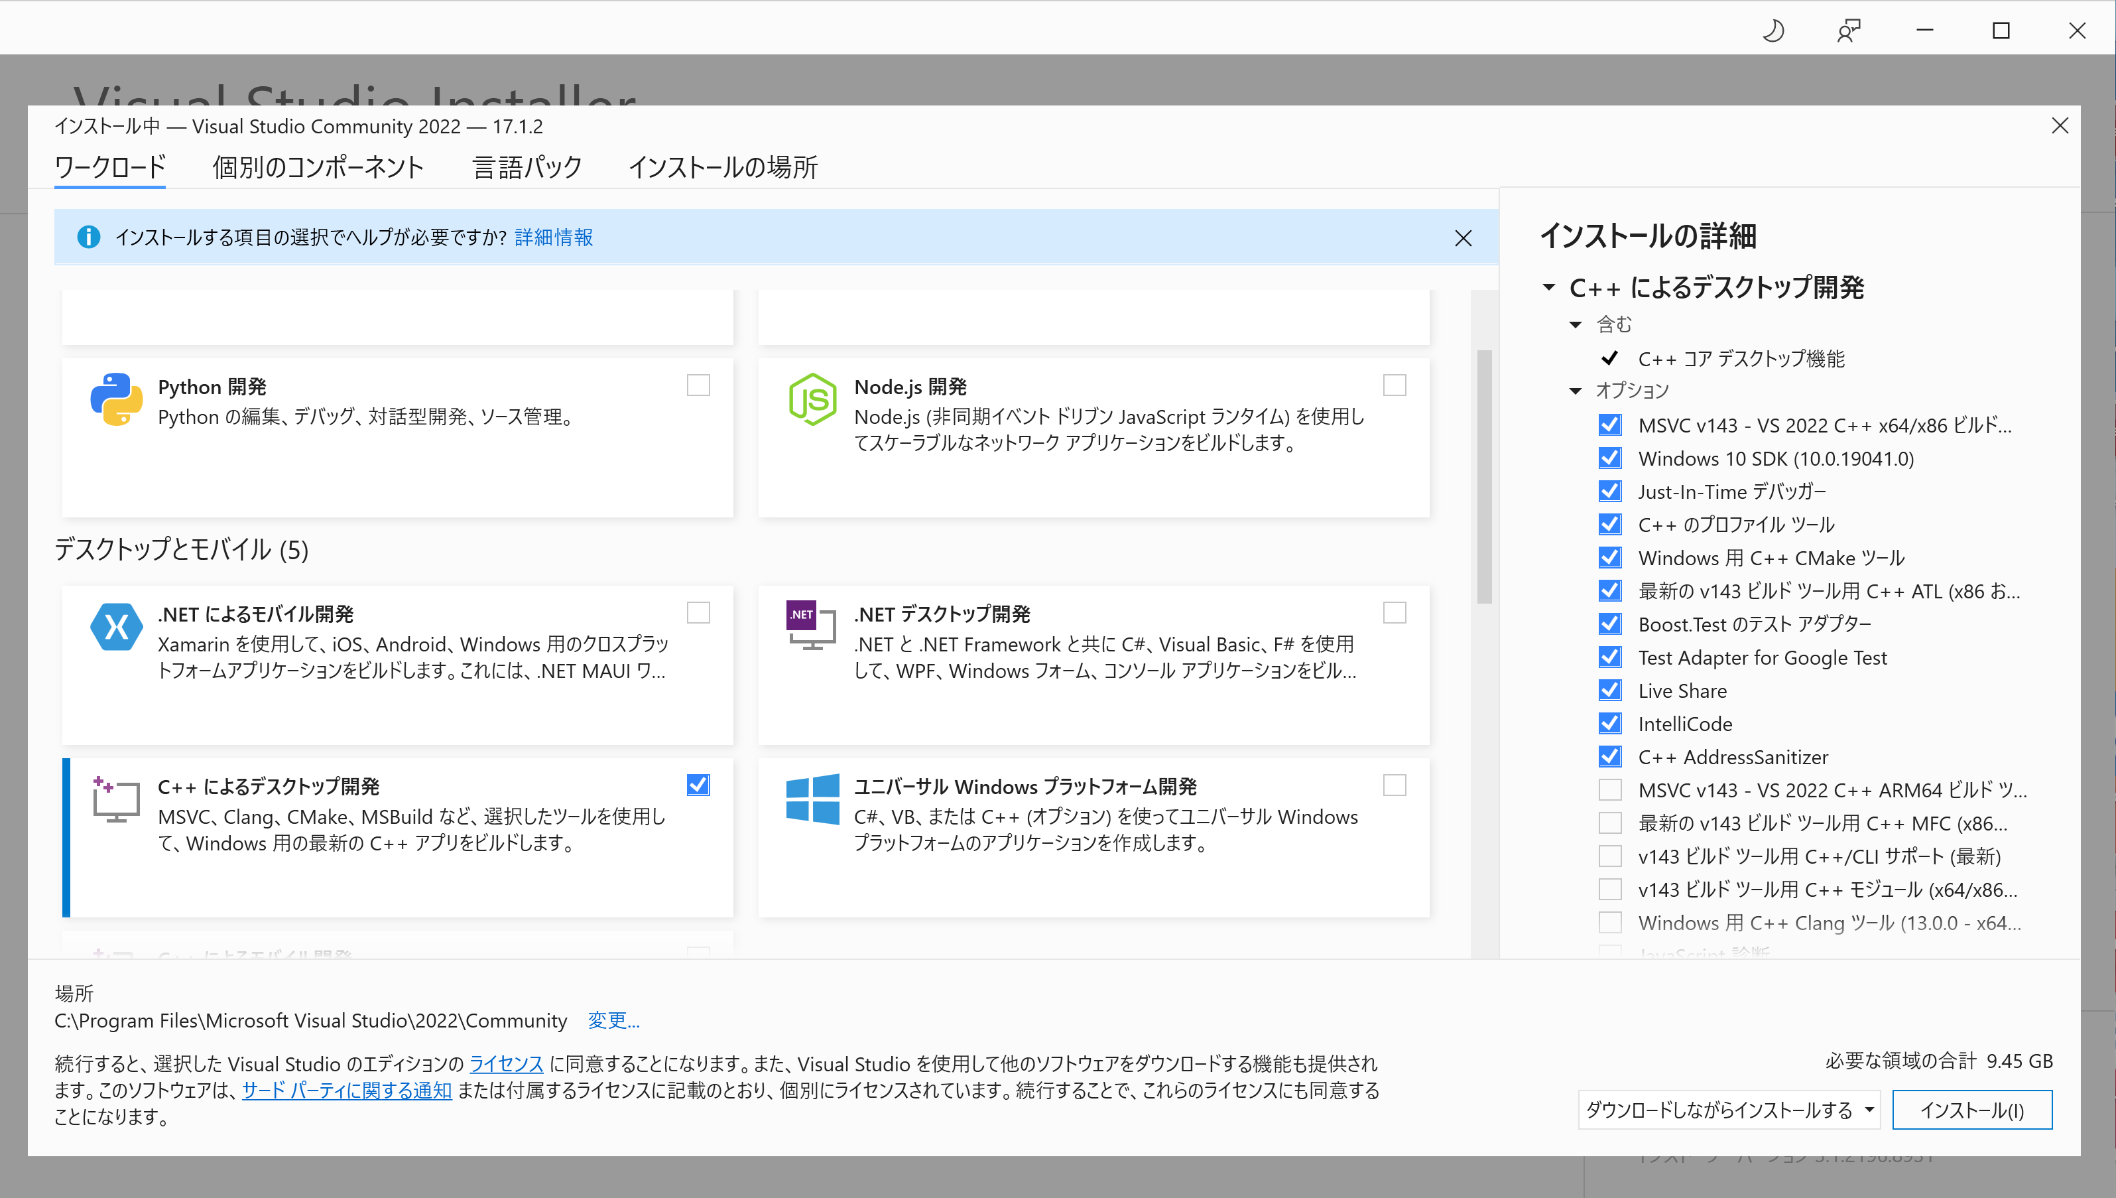Switch to インストールの場所 tab
Image resolution: width=2116 pixels, height=1198 pixels.
coord(723,167)
